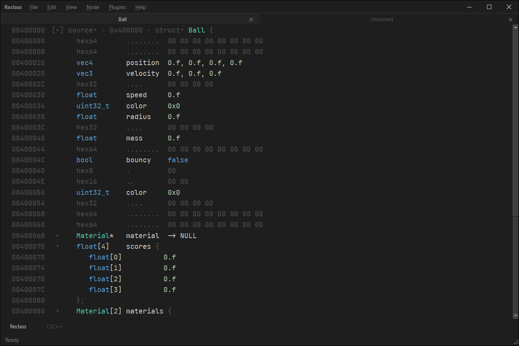Image resolution: width=519 pixels, height=346 pixels.
Task: Select the field name velocity
Action: 143,73
